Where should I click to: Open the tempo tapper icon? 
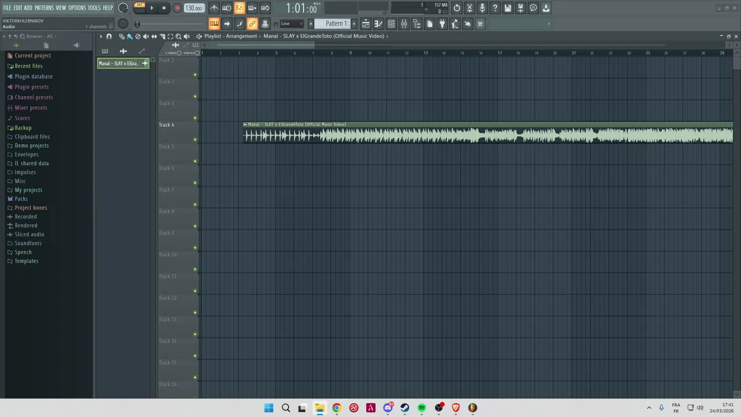455,24
